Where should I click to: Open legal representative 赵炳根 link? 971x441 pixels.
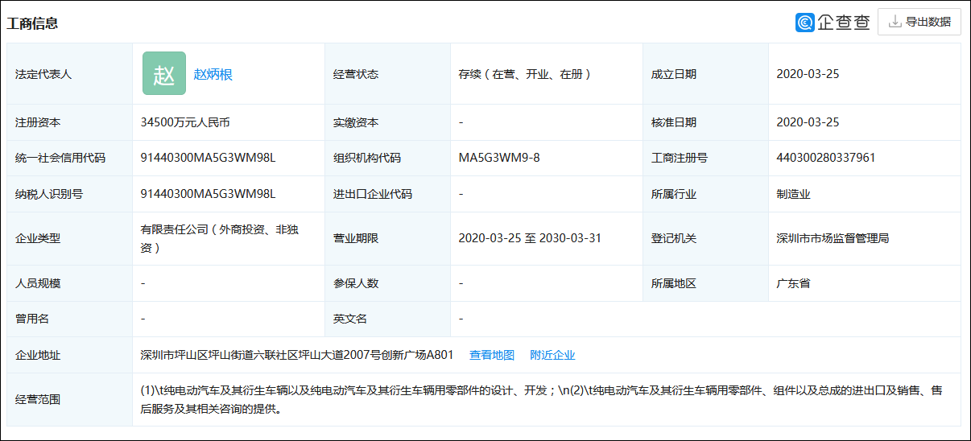point(213,74)
